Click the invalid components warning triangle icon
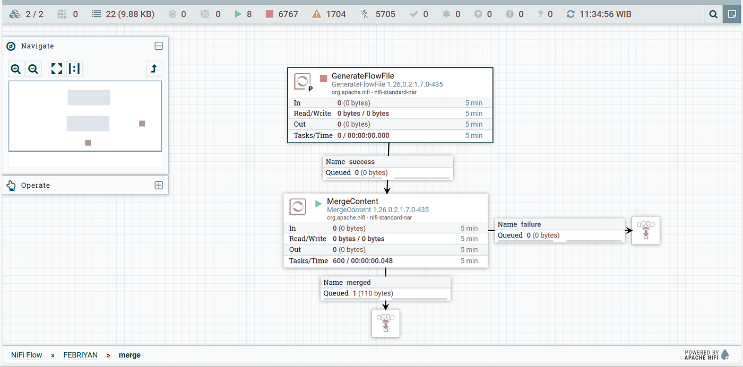Screen dimensions: 743x367 pos(317,14)
